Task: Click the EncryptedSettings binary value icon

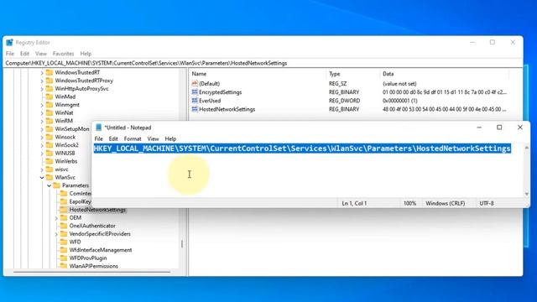Action: click(x=195, y=92)
